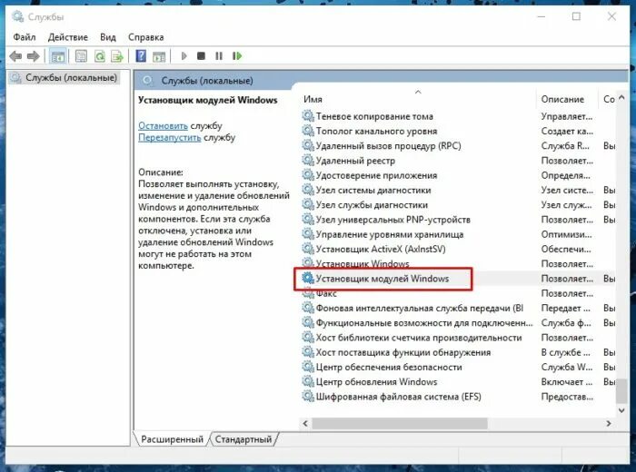Click description cell 'Предостав...'
Screen dimensions: 636x472
point(567,397)
